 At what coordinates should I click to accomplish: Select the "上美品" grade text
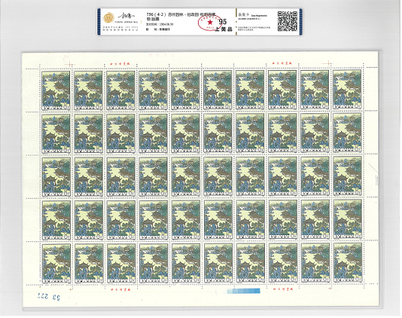click(x=223, y=29)
